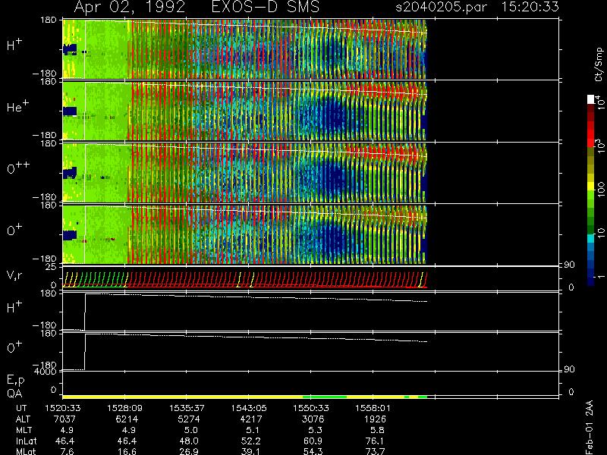Select the O++ panel label
Image resolution: width=607 pixels, height=455 pixels.
(17, 168)
